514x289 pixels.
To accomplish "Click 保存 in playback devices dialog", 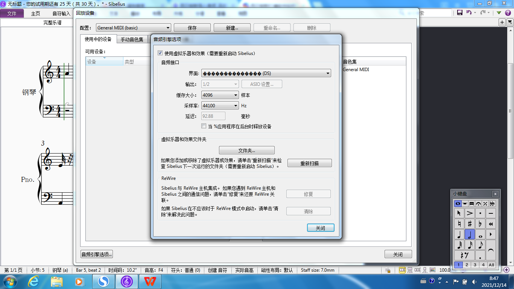I will click(192, 27).
